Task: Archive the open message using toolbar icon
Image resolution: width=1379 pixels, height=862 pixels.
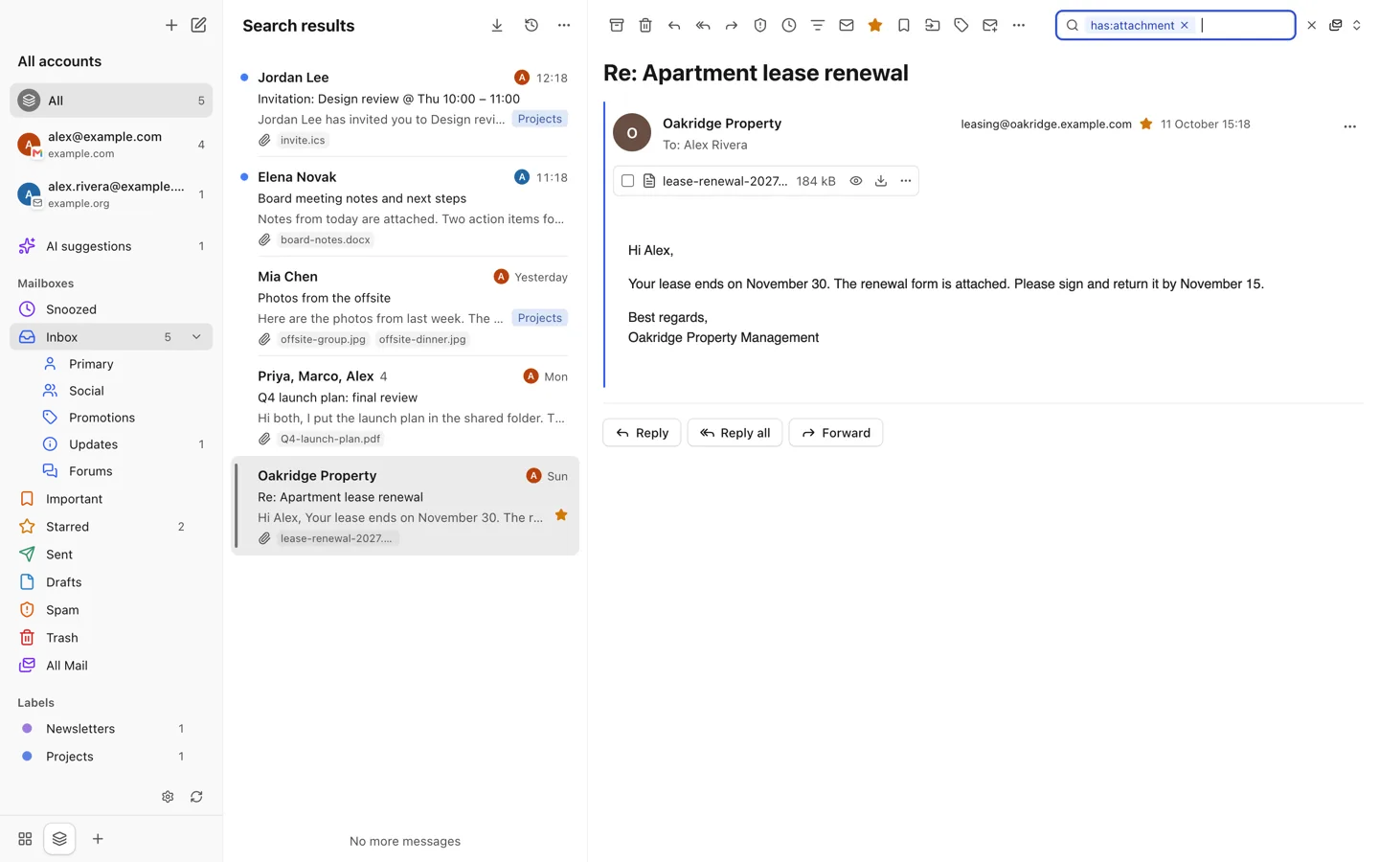Action: point(617,26)
